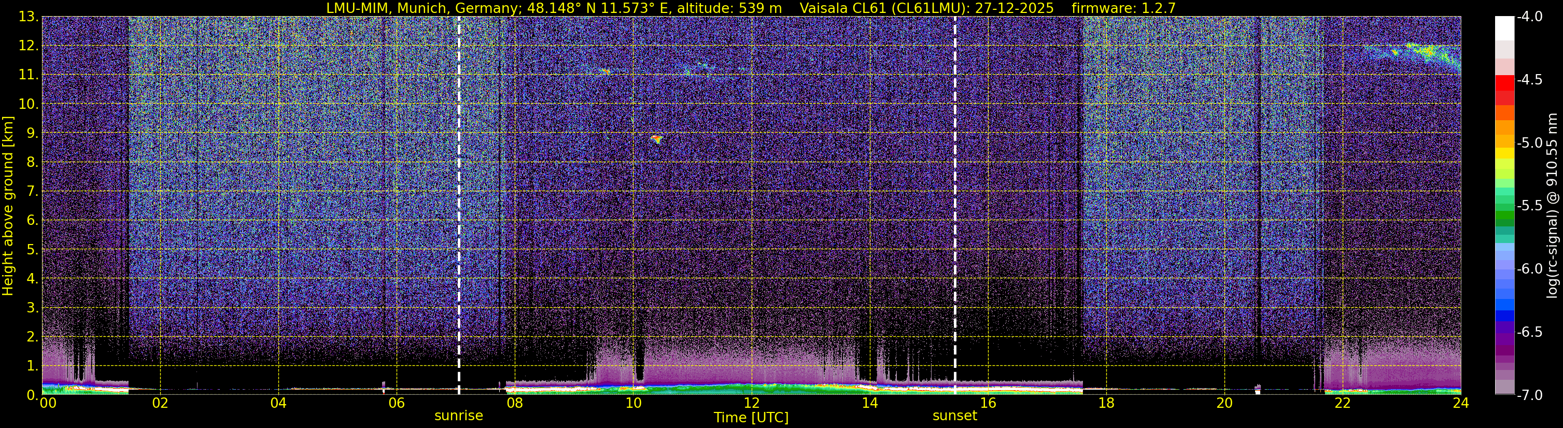Click the -5.0 colorbar tick label
Viewport: 1563px width, 428px height.
click(1529, 143)
